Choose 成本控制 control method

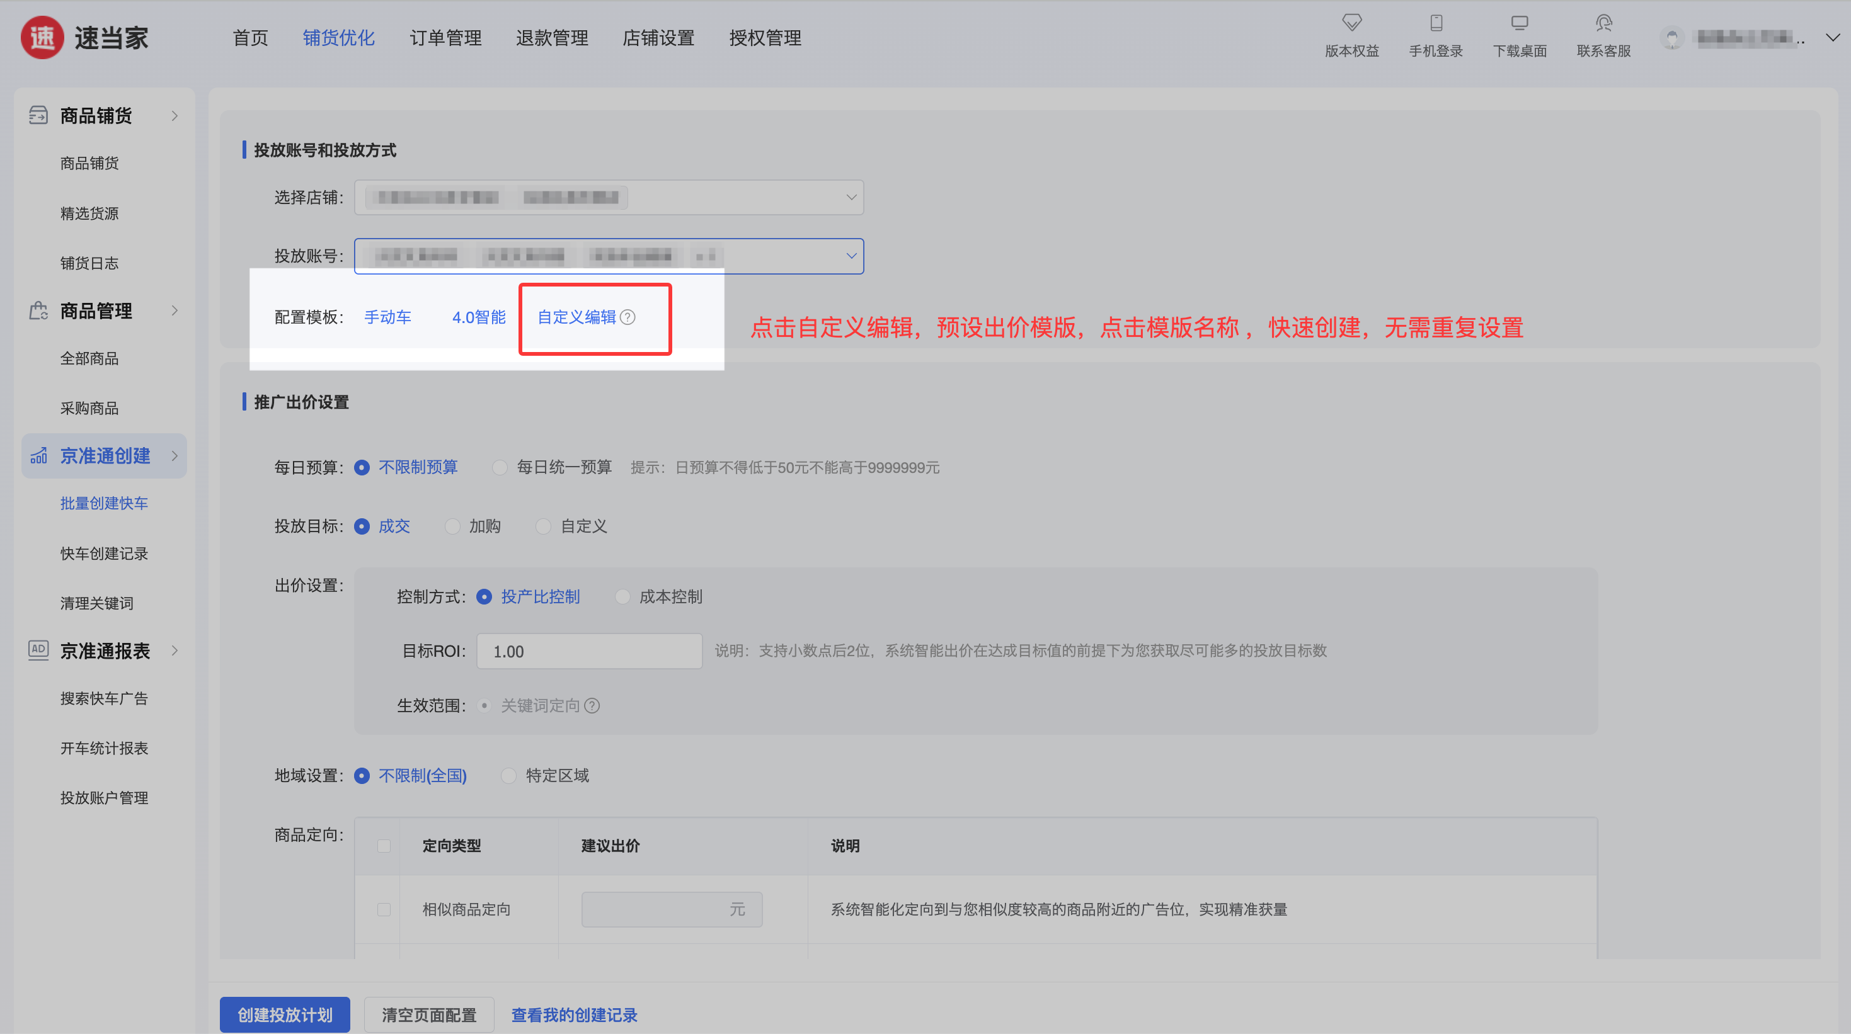pyautogui.click(x=623, y=598)
